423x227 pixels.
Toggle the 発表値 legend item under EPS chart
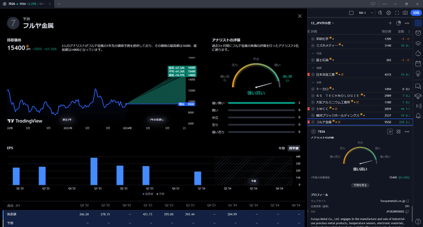(x=148, y=194)
